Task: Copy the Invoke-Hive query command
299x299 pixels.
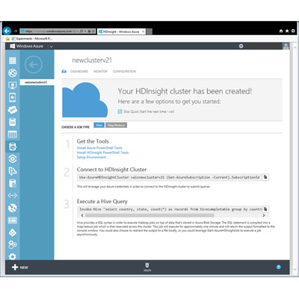Action: coord(265,209)
